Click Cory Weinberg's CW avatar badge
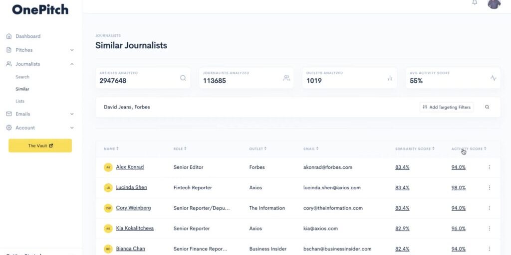Screen dimensions: 511x255 (108, 208)
